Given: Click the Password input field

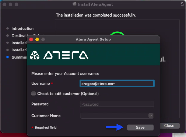Looking at the screenshot, I should click(117, 104).
